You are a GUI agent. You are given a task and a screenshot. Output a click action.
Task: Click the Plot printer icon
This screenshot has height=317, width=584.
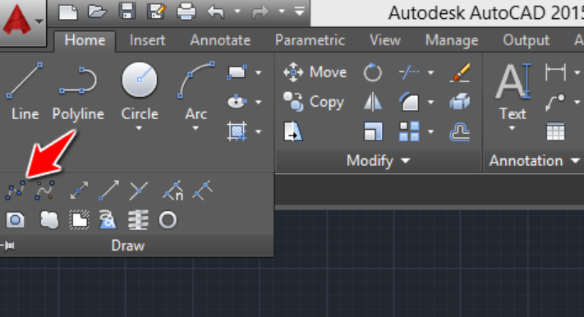(x=186, y=11)
